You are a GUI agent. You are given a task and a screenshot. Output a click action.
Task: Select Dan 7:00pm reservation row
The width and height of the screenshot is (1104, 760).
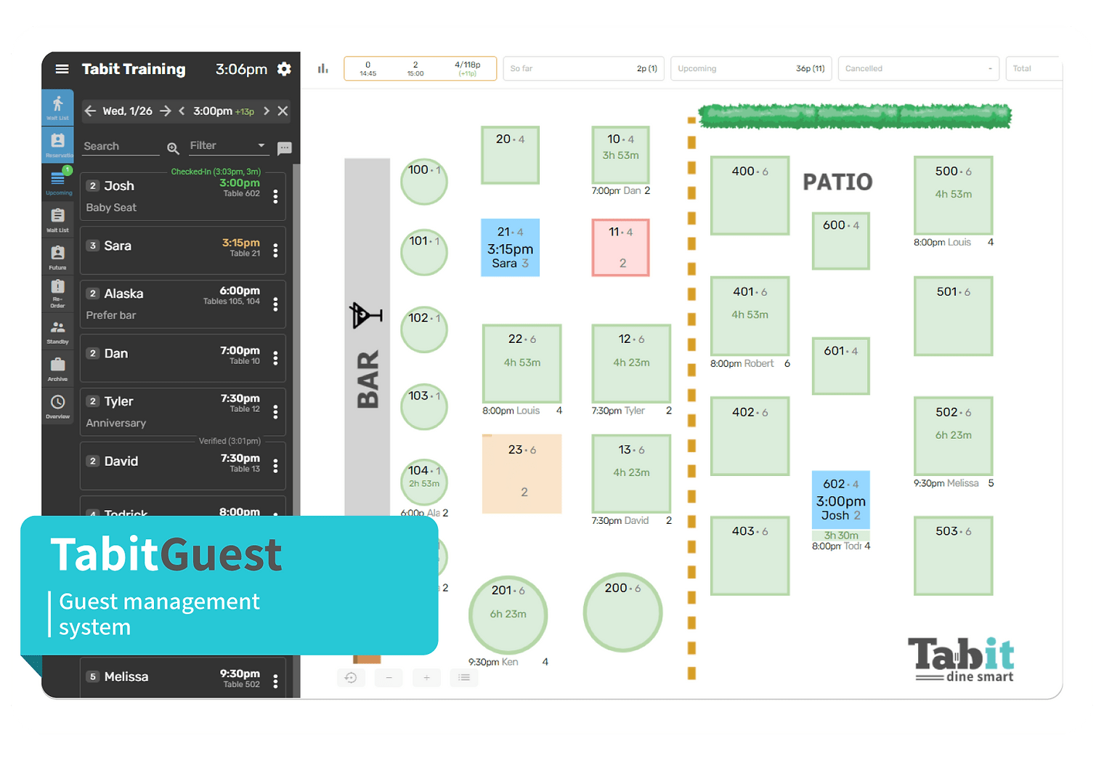pyautogui.click(x=182, y=357)
